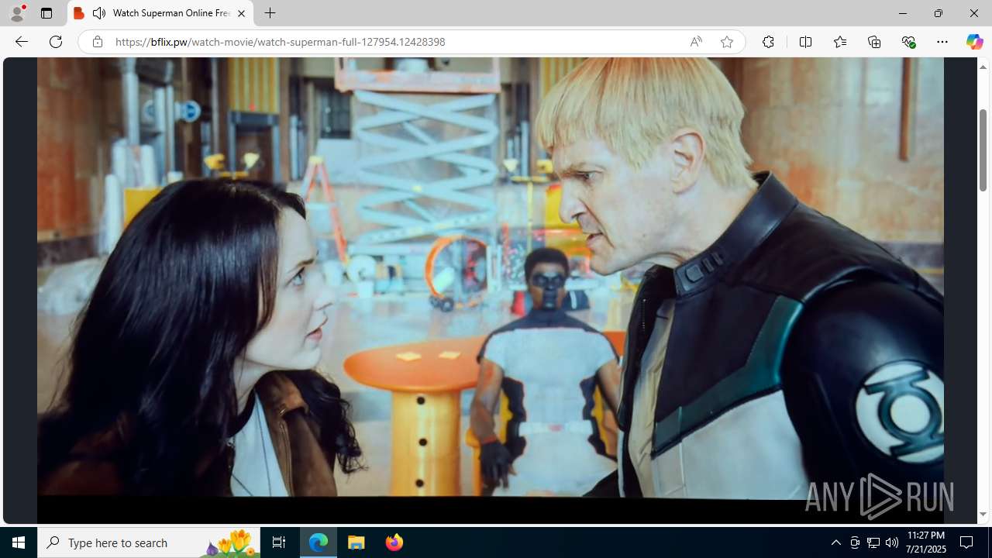Open the Edge profile icon

(x=17, y=13)
